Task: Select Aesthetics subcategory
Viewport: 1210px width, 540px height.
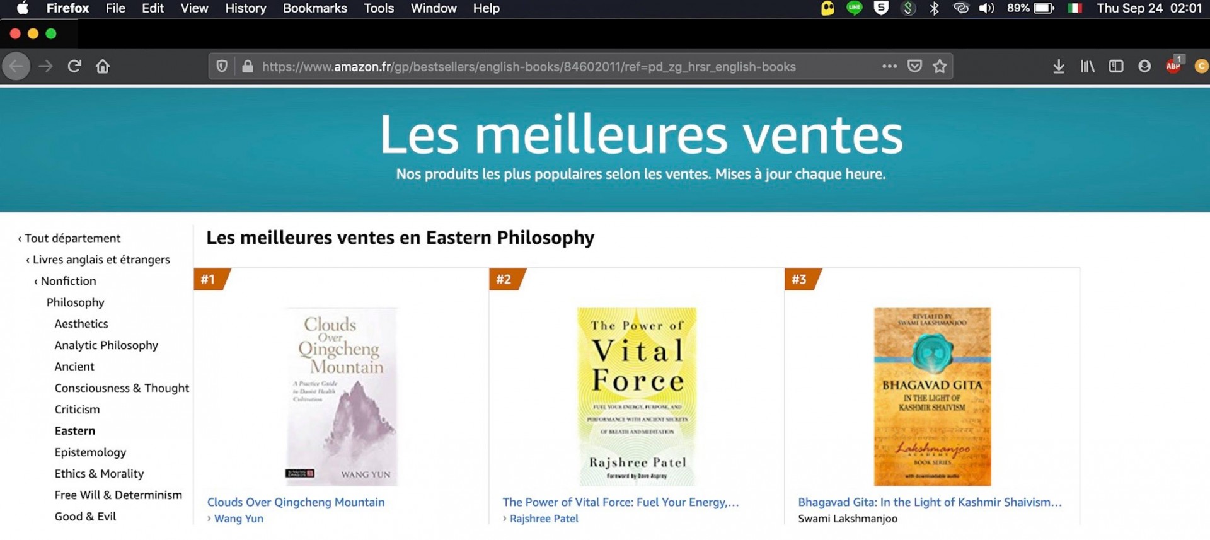Action: (x=81, y=324)
